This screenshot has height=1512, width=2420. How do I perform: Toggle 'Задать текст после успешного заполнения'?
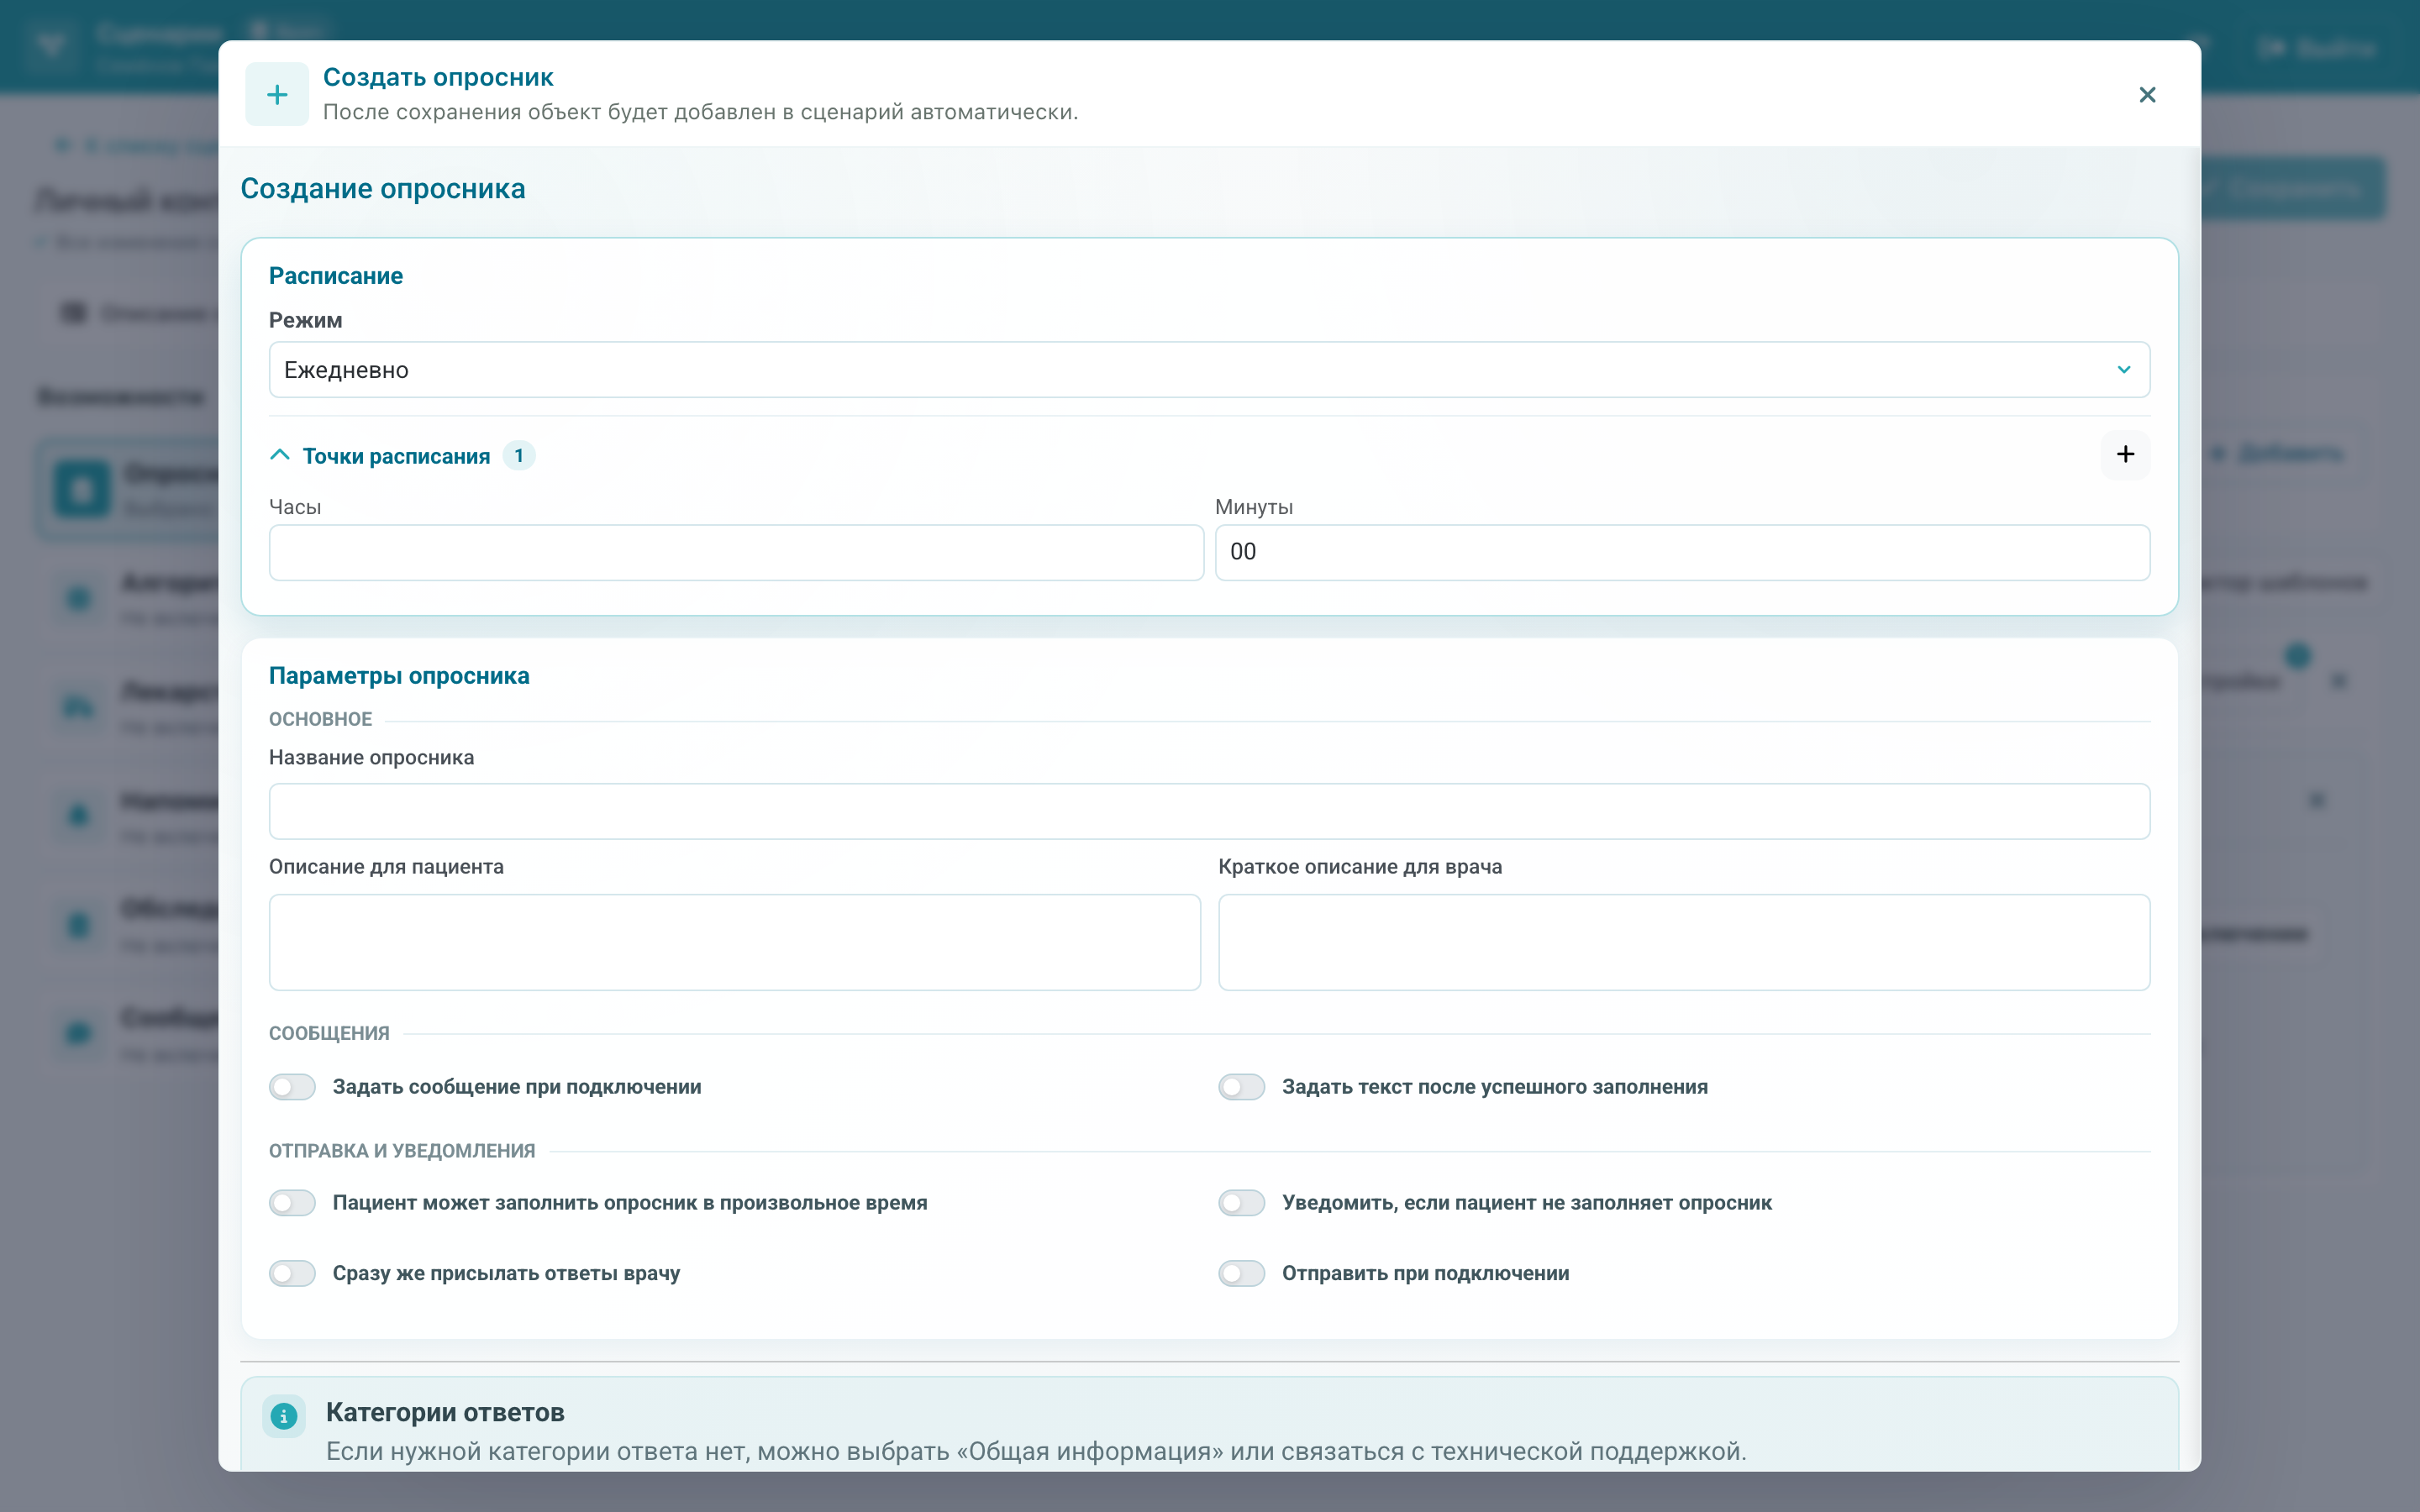[1241, 1087]
